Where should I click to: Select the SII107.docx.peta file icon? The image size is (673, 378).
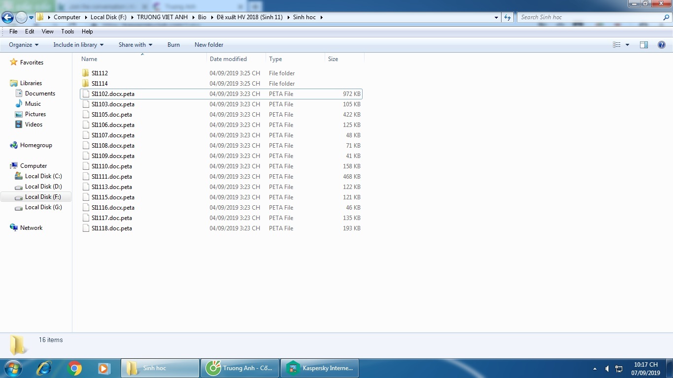point(86,135)
